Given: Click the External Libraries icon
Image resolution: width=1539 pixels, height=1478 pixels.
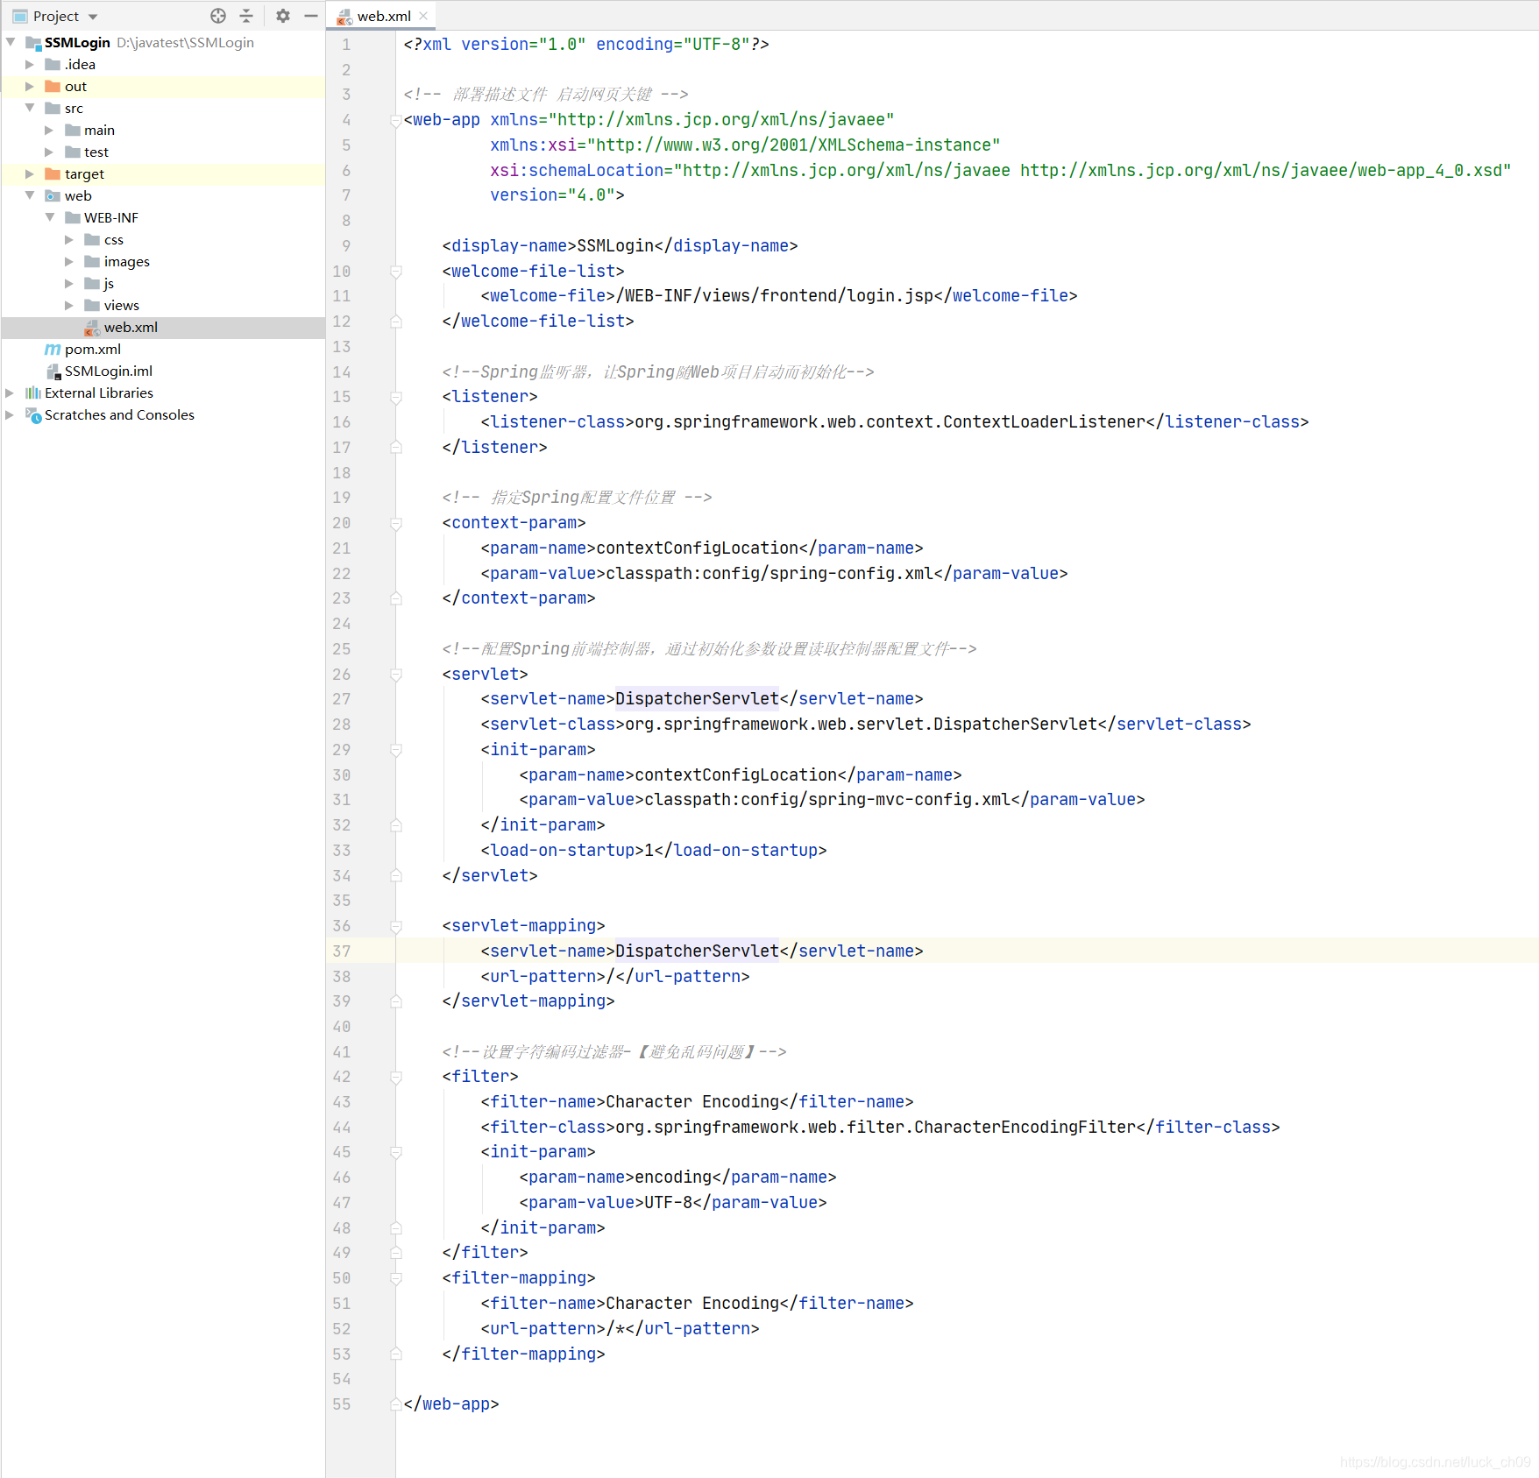Looking at the screenshot, I should [33, 392].
